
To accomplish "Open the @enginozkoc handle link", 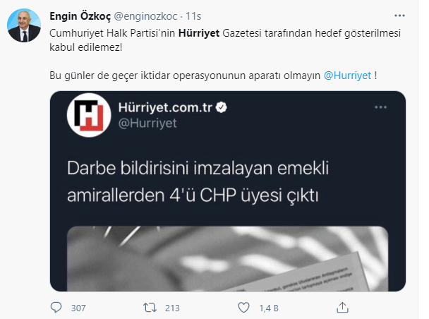I will 145,16.
